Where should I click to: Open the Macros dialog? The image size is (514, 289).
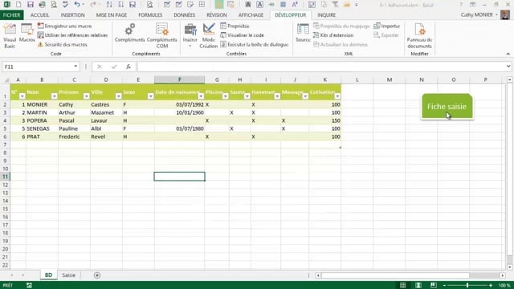click(27, 33)
